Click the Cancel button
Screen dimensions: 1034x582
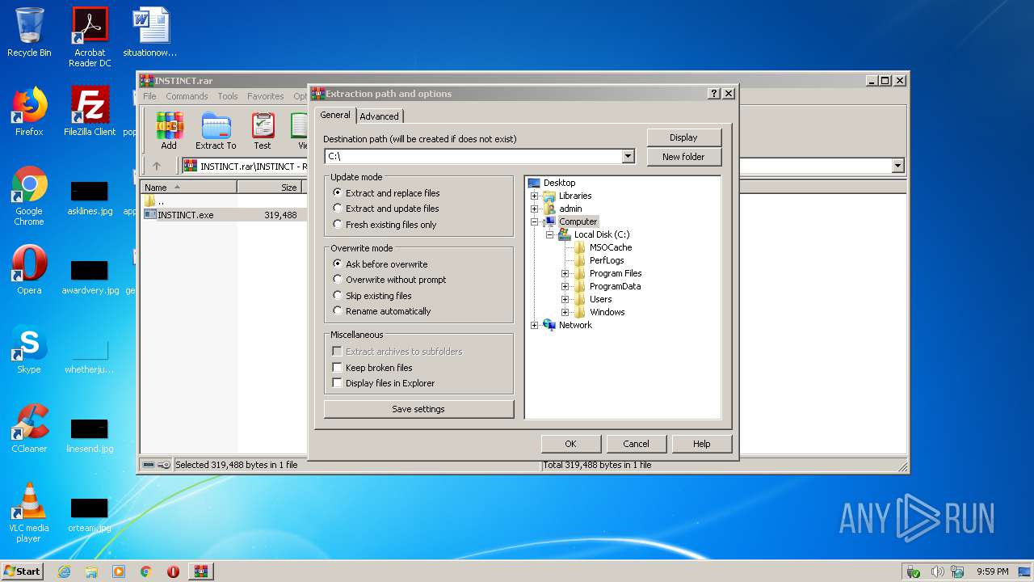pos(636,444)
